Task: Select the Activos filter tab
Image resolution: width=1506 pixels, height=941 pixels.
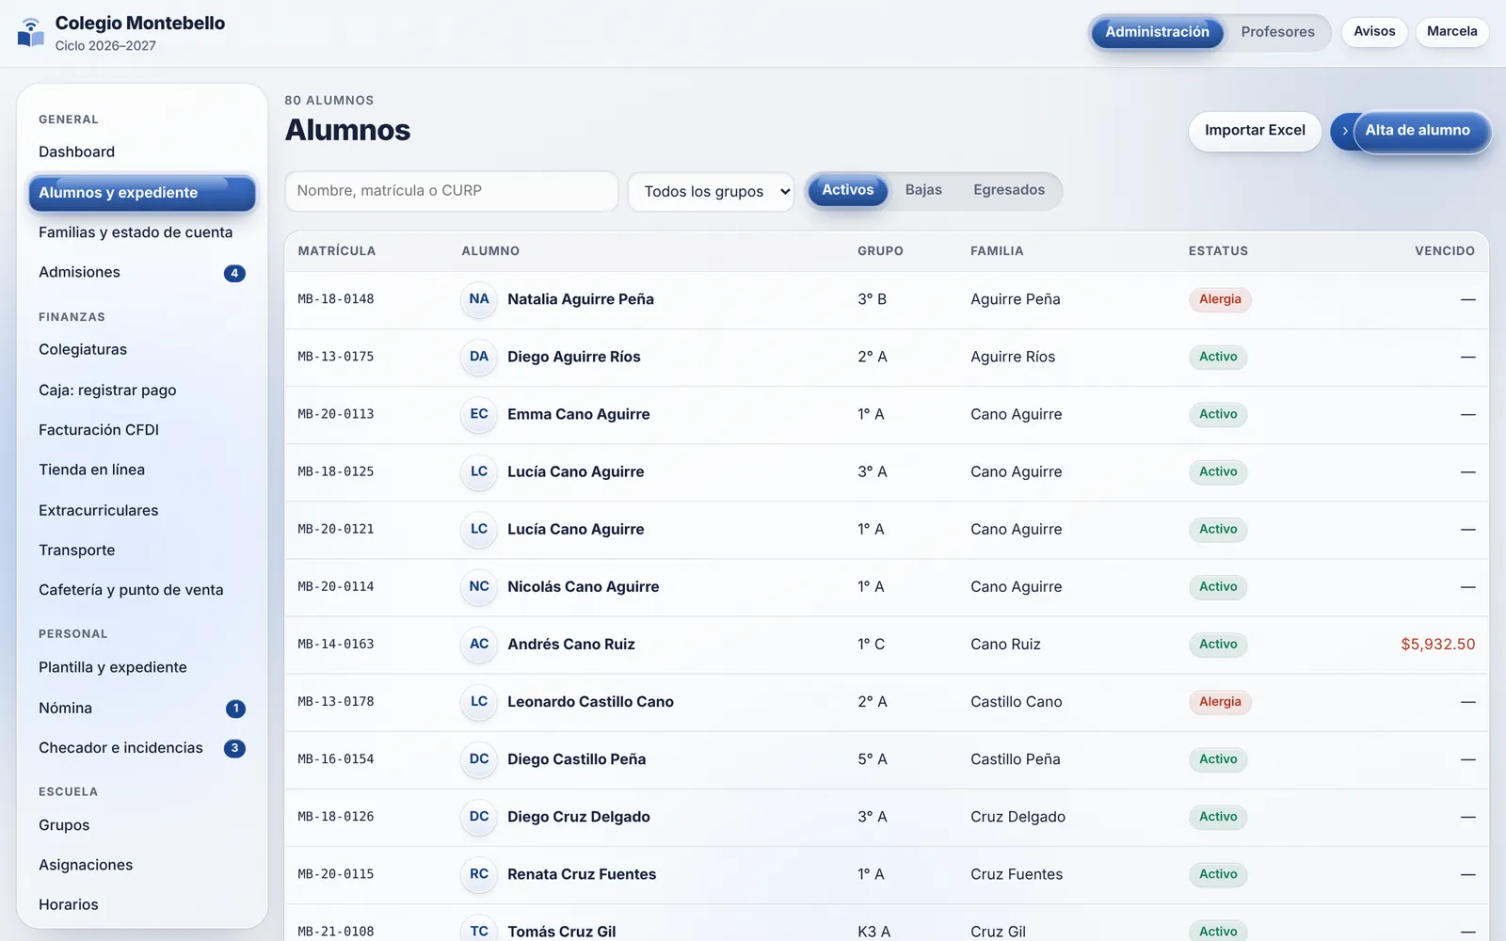Action: point(847,190)
